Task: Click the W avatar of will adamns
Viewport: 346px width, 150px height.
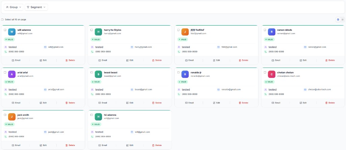Action: click(12, 32)
